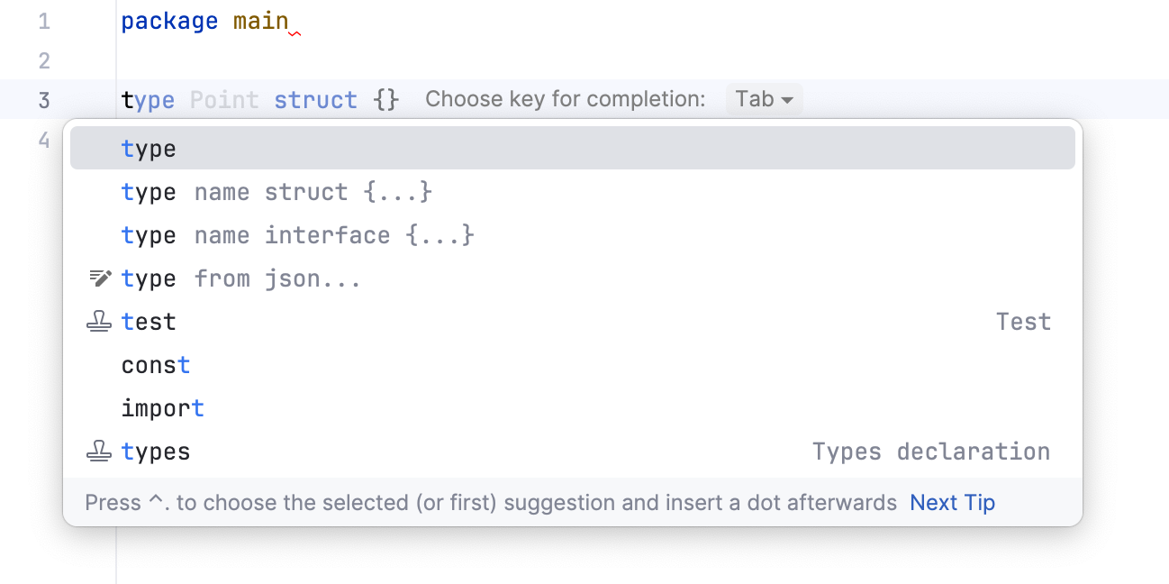Click the pencil icon beside 'type from json...'
1169x584 pixels.
click(x=99, y=278)
